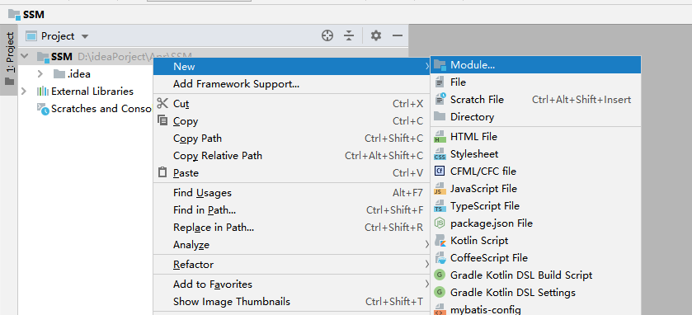Open the Refactor submenu
The image size is (692, 315).
(x=292, y=264)
